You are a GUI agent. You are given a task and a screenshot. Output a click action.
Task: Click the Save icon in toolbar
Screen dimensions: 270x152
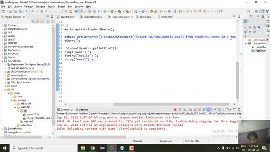pyautogui.click(x=11, y=11)
